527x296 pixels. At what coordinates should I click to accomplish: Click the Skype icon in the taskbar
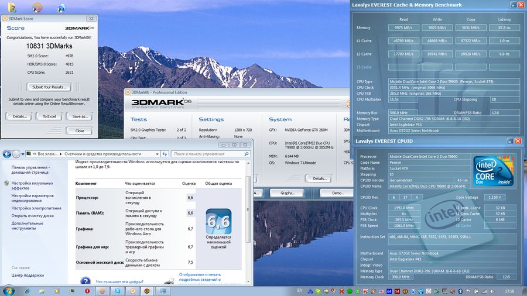click(x=117, y=290)
